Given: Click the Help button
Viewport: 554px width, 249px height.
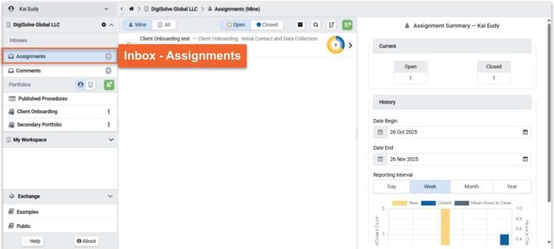Looking at the screenshot, I should tap(32, 241).
